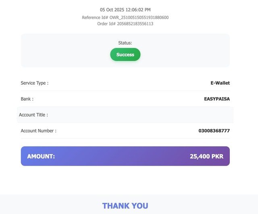Viewport: 258px width, 214px height.
Task: Select the 25,400 PKR amount value
Action: click(x=206, y=156)
